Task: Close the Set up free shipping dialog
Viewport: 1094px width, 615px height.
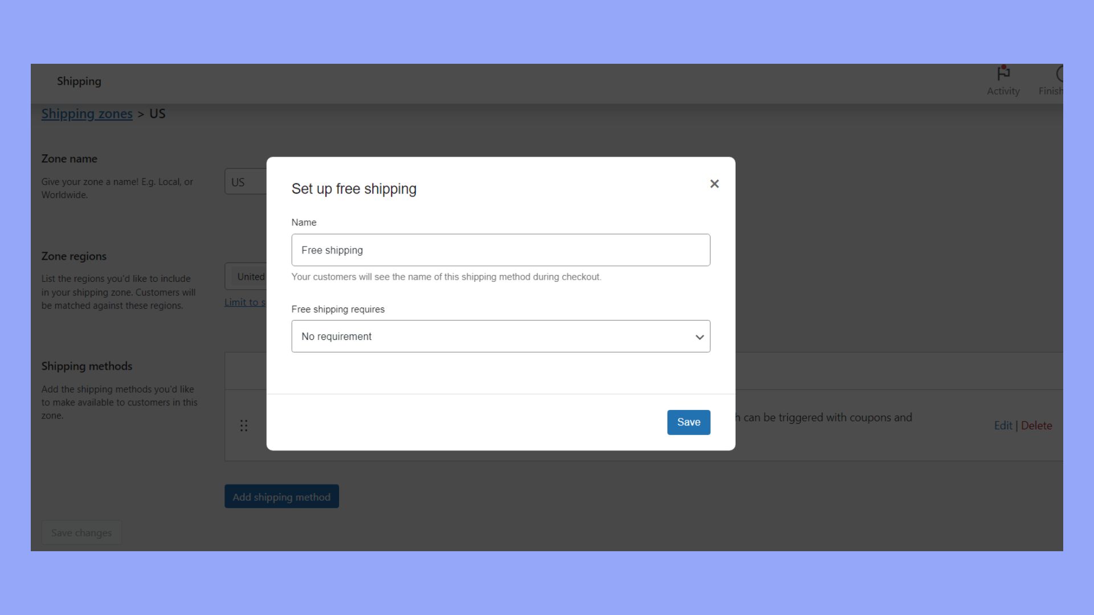Action: point(715,183)
